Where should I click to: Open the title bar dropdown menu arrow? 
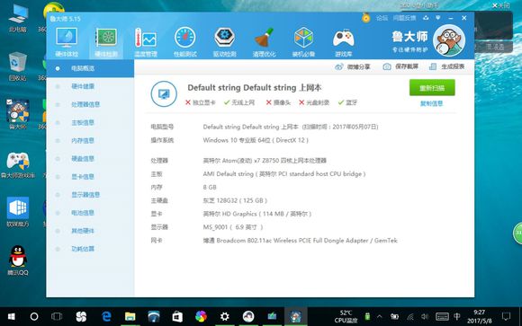(438, 18)
